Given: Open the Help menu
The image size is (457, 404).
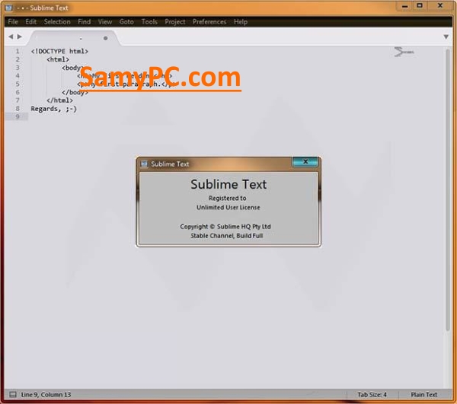Looking at the screenshot, I should 241,22.
